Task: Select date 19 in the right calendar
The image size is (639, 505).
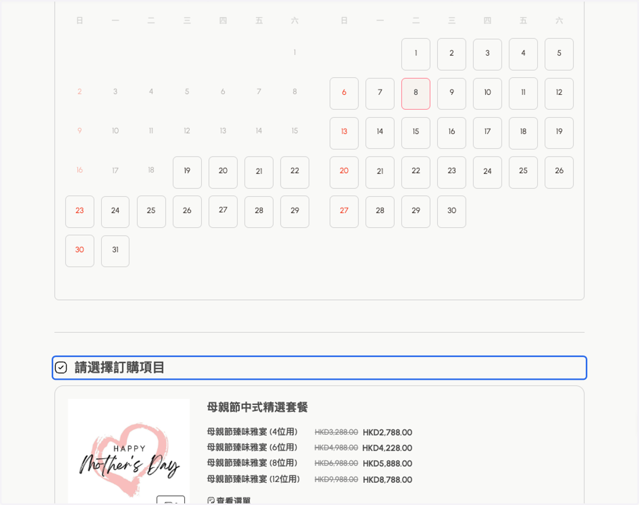Action: click(x=559, y=133)
